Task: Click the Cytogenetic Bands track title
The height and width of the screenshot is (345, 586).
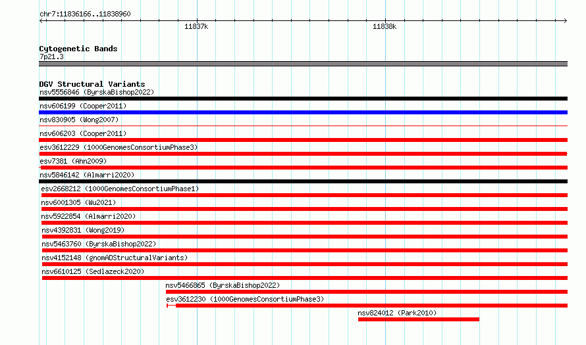Action: (78, 49)
